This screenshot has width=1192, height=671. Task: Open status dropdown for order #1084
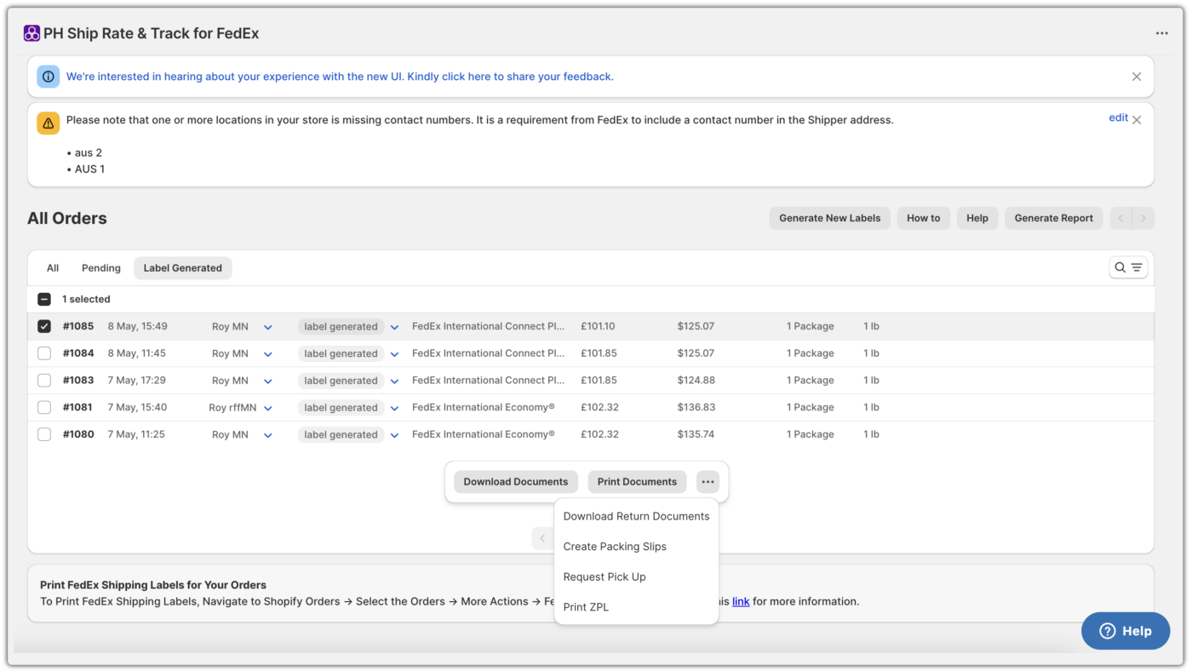(x=394, y=354)
